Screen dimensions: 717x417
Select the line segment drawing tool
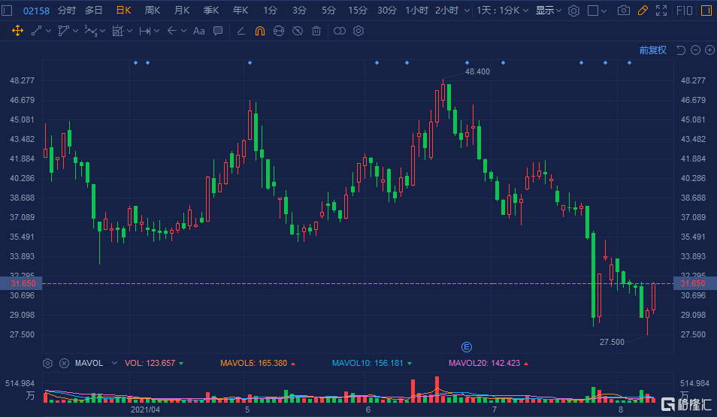point(36,31)
